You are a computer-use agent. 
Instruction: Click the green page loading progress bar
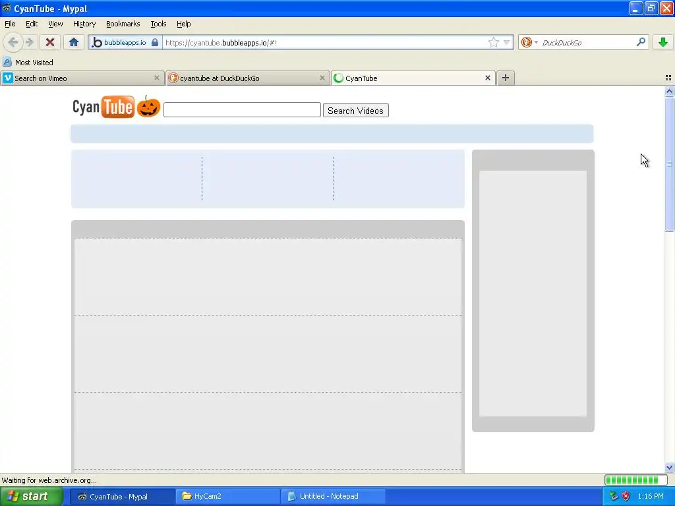pyautogui.click(x=635, y=480)
